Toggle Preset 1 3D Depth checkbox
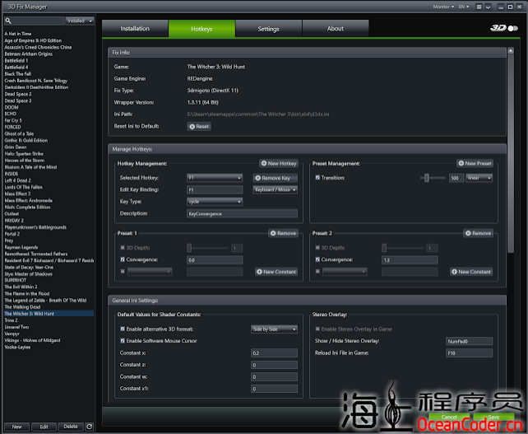The image size is (528, 434). (123, 248)
